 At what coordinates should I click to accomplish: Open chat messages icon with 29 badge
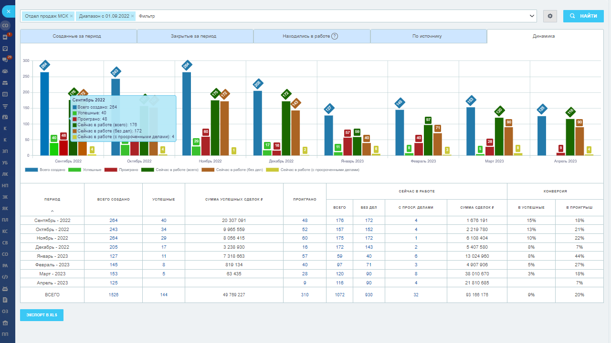[x=5, y=60]
